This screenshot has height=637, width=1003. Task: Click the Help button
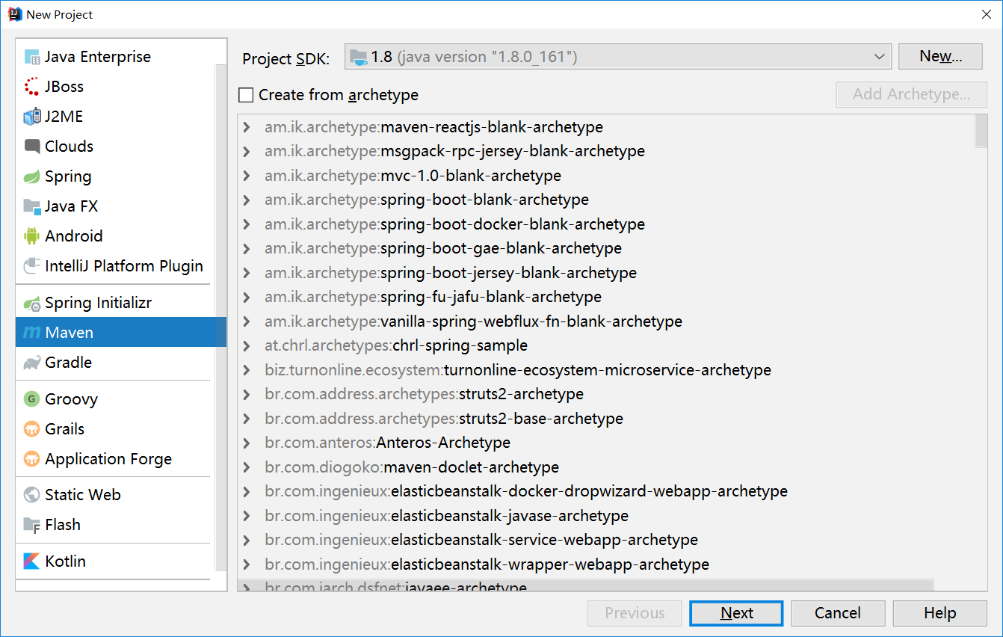[939, 613]
